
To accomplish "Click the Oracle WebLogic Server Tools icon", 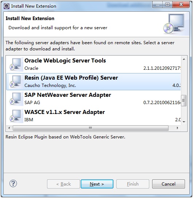I will (16, 64).
